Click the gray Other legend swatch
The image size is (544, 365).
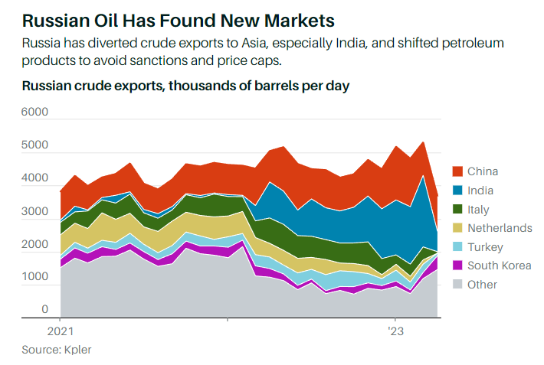click(457, 285)
